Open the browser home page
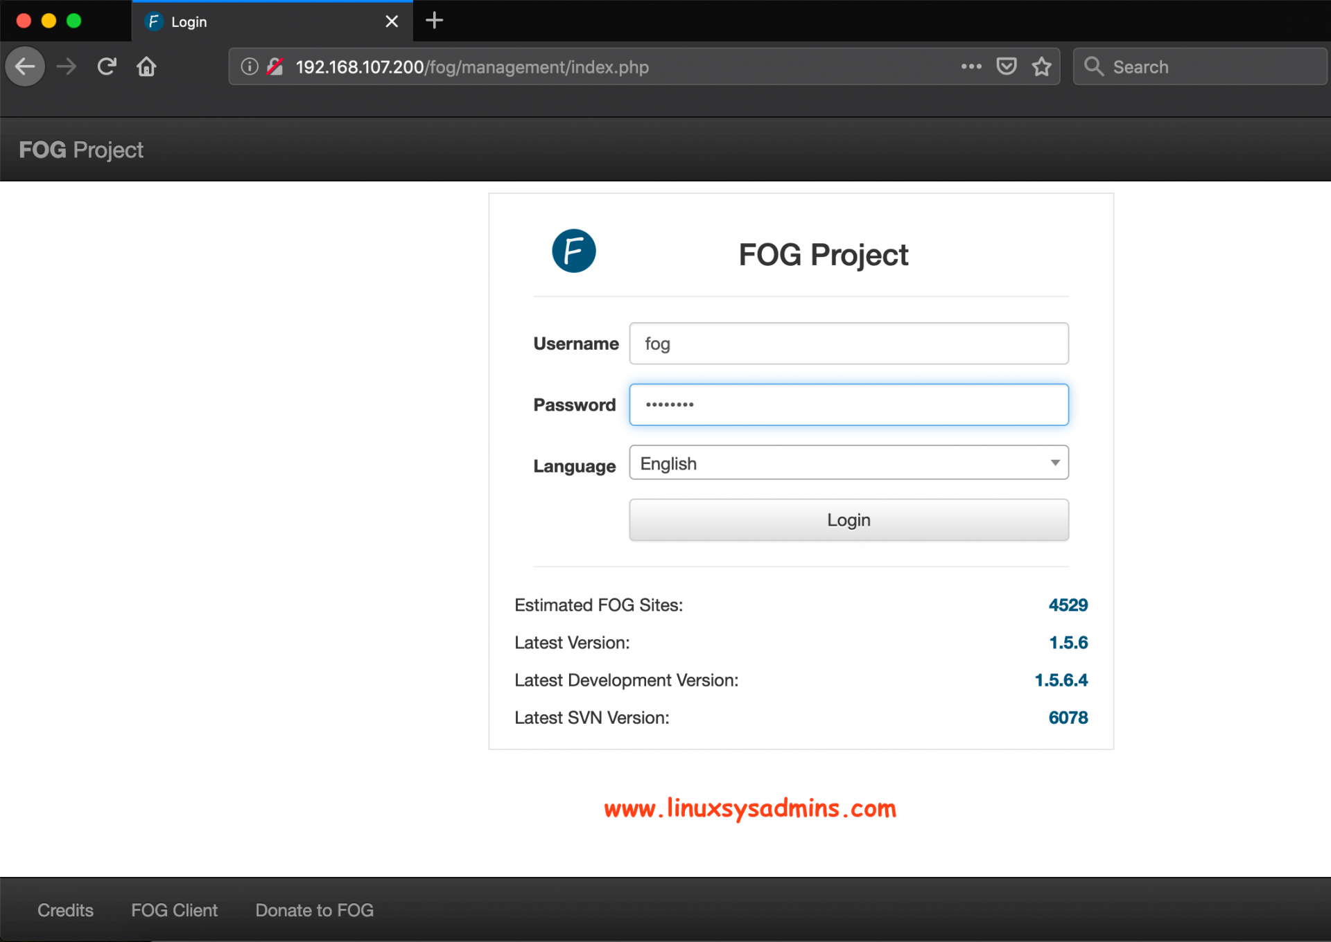1331x942 pixels. (146, 66)
